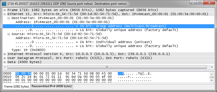Screen dimensions: 217x92
Task: Click the horizontal scrollbar right arrow
Action: [212, 67]
